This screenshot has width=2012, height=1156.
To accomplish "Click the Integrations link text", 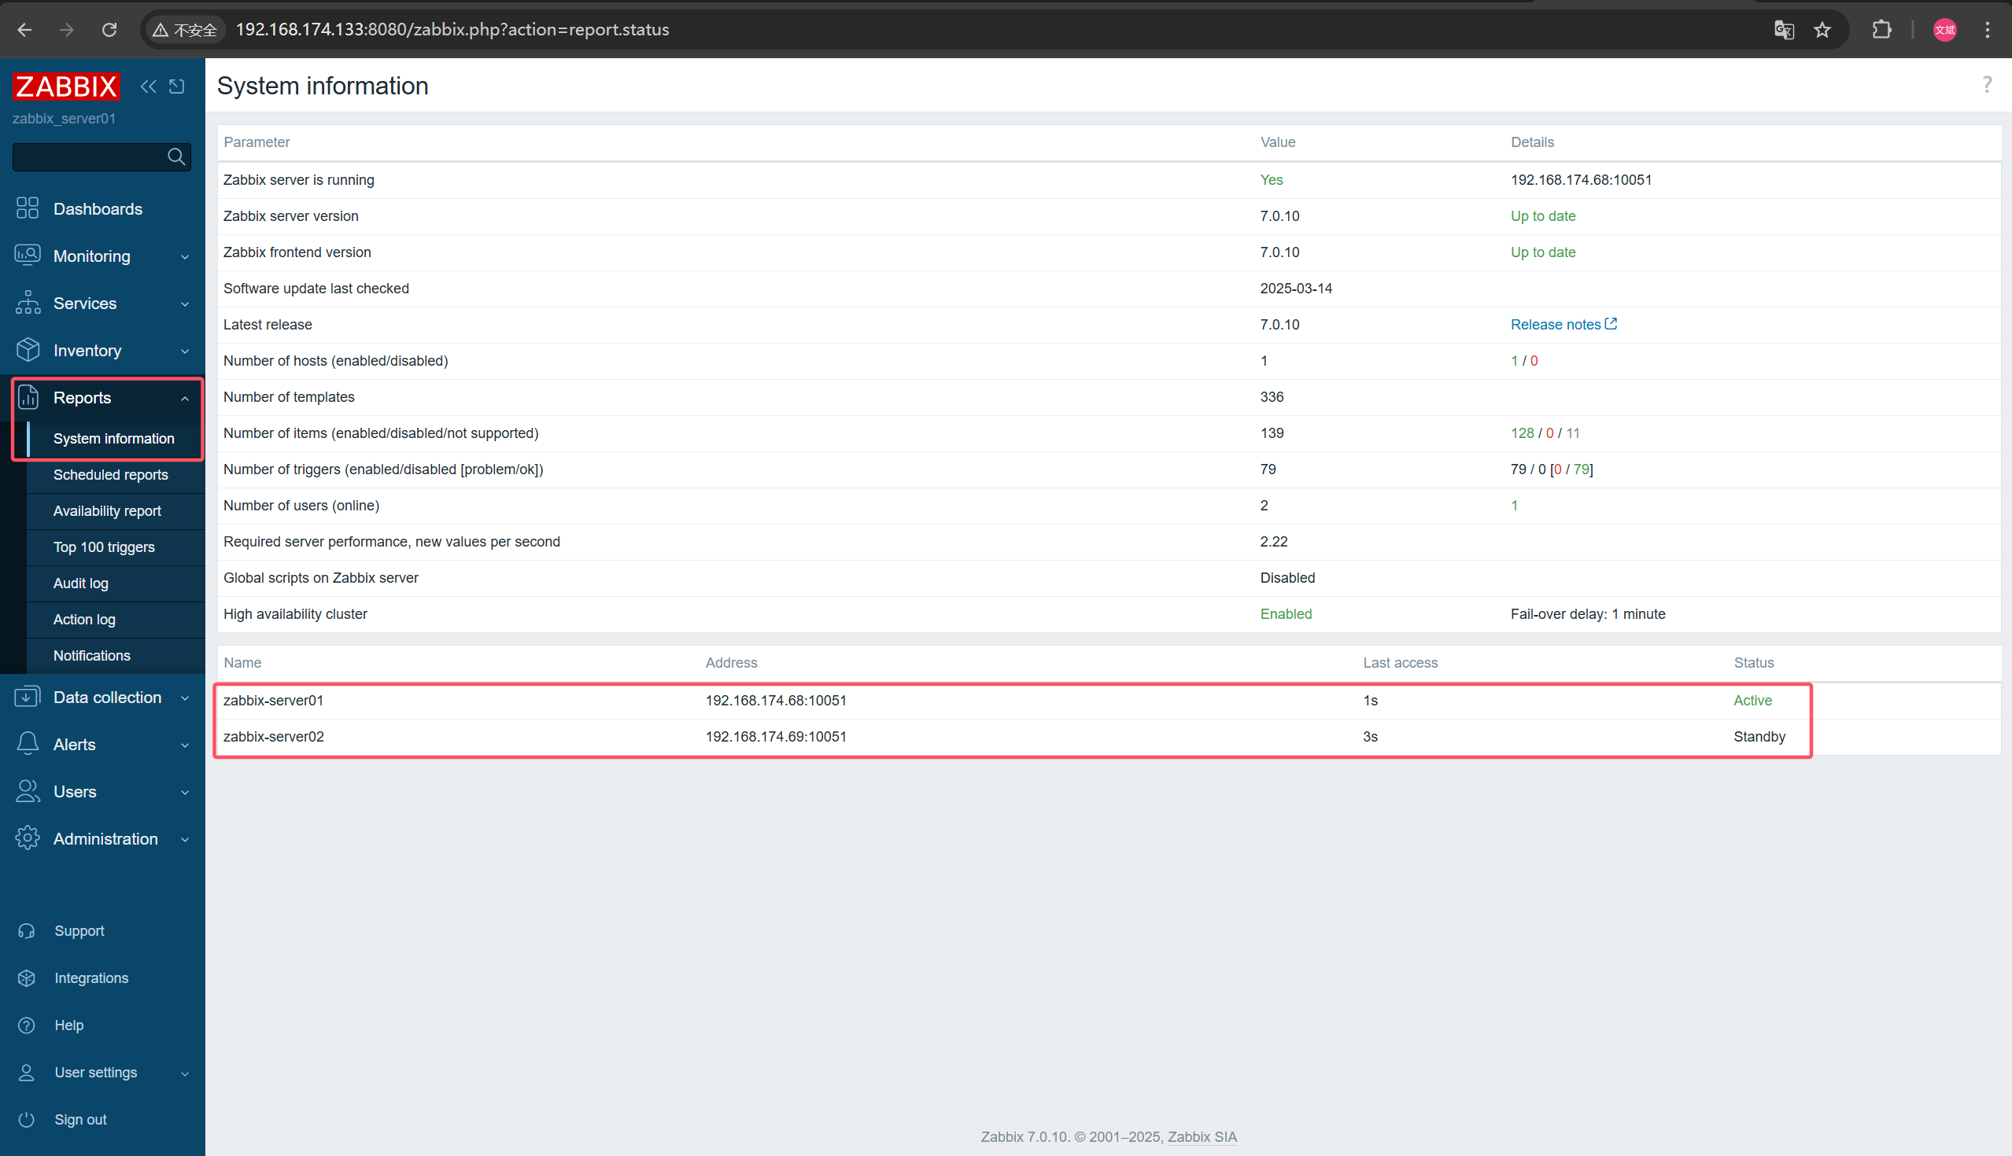I will pos(91,977).
